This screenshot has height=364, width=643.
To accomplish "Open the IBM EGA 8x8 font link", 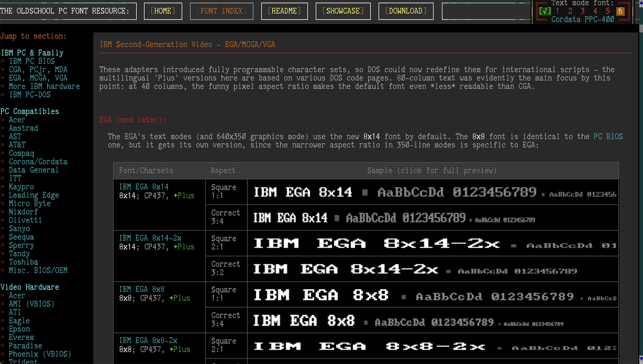I will 141,290.
